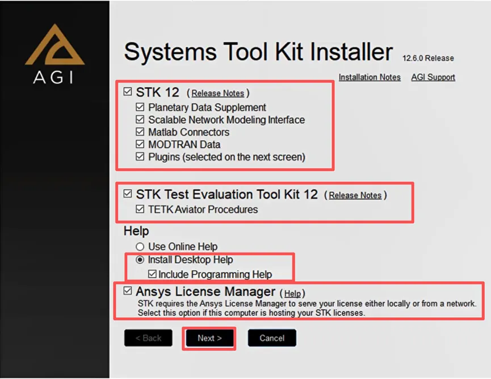Click the Systems Tool Kit Installer title
491x379 pixels.
click(258, 52)
